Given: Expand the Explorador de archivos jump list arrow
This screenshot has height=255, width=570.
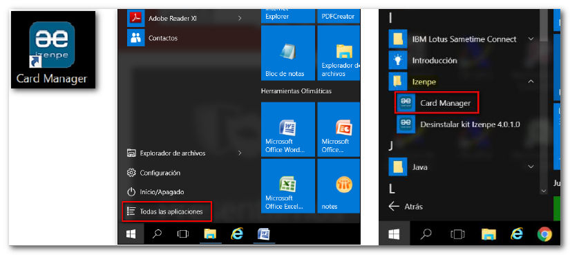Looking at the screenshot, I should (240, 153).
